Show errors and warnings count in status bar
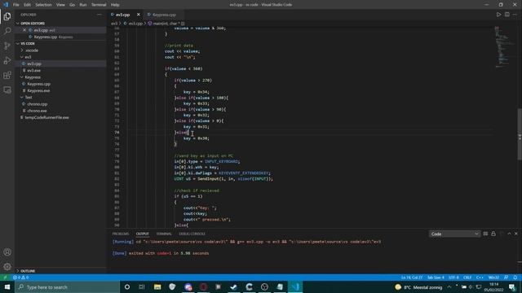Image resolution: width=522 pixels, height=293 pixels. [x=20, y=278]
